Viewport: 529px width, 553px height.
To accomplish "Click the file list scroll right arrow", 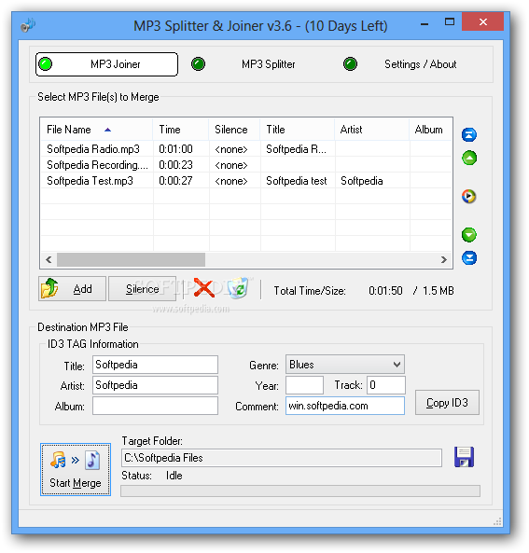I will point(444,259).
